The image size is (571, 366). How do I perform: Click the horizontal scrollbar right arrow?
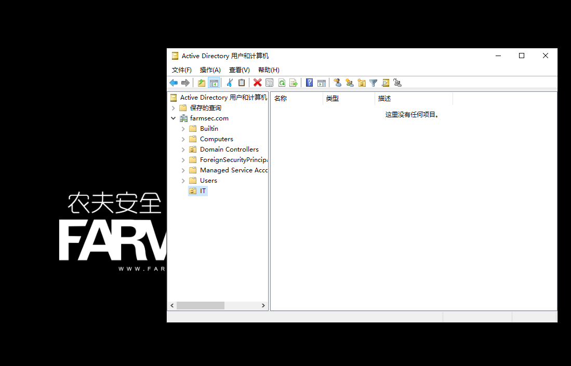[x=263, y=306]
